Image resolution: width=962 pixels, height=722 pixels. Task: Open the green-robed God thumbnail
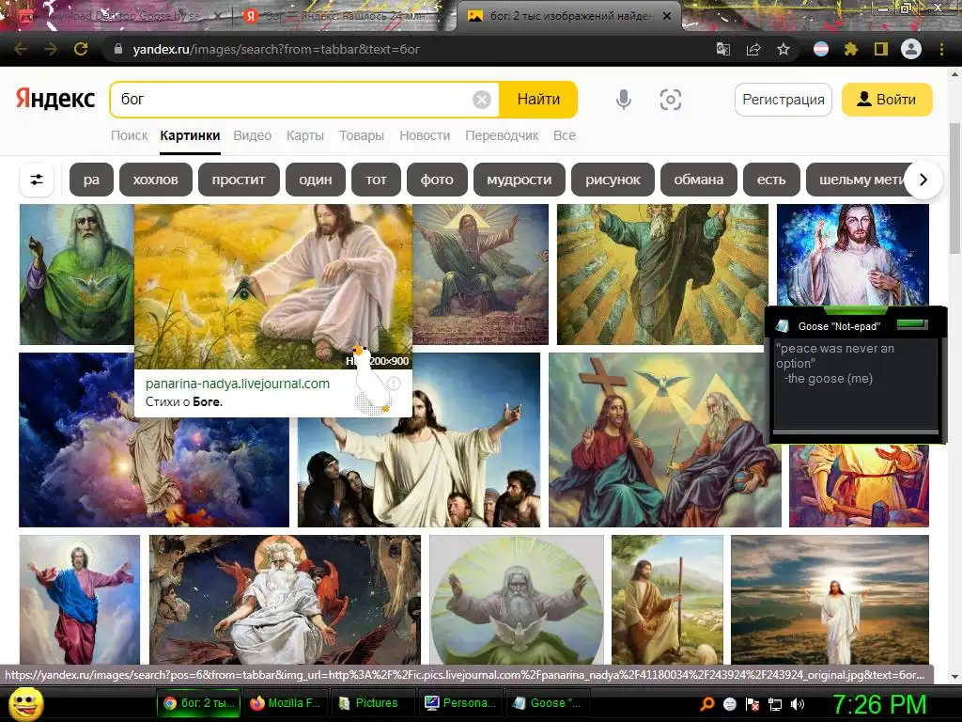coord(77,275)
